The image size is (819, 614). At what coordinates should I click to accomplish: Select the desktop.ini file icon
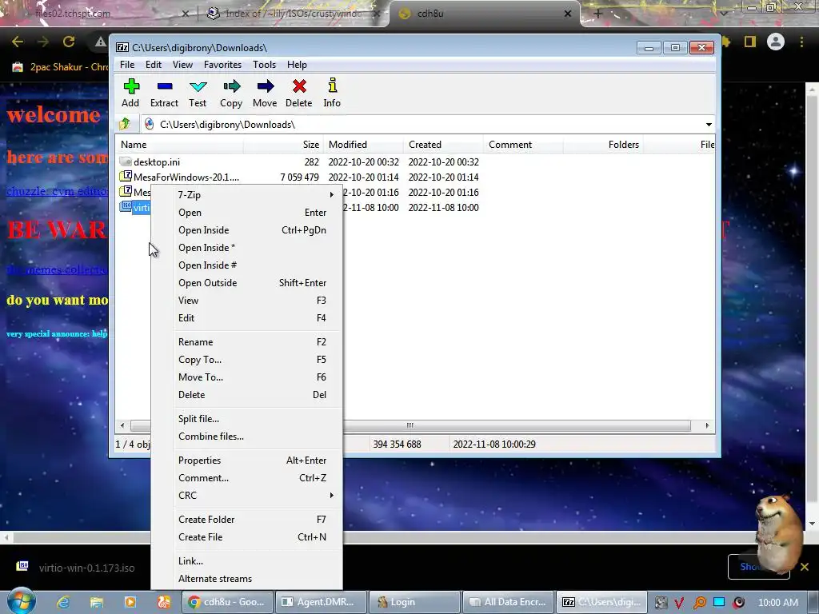point(126,161)
